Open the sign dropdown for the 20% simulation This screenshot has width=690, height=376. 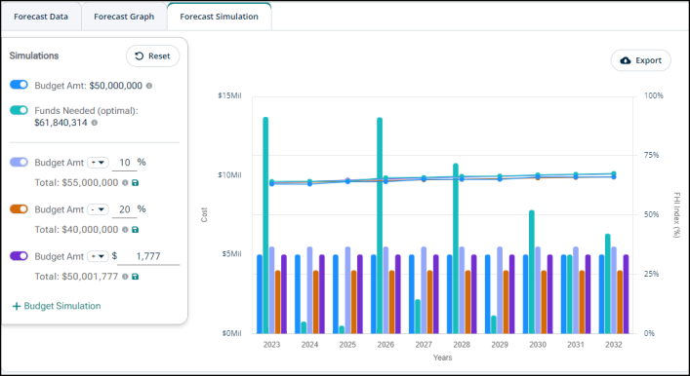click(x=98, y=209)
